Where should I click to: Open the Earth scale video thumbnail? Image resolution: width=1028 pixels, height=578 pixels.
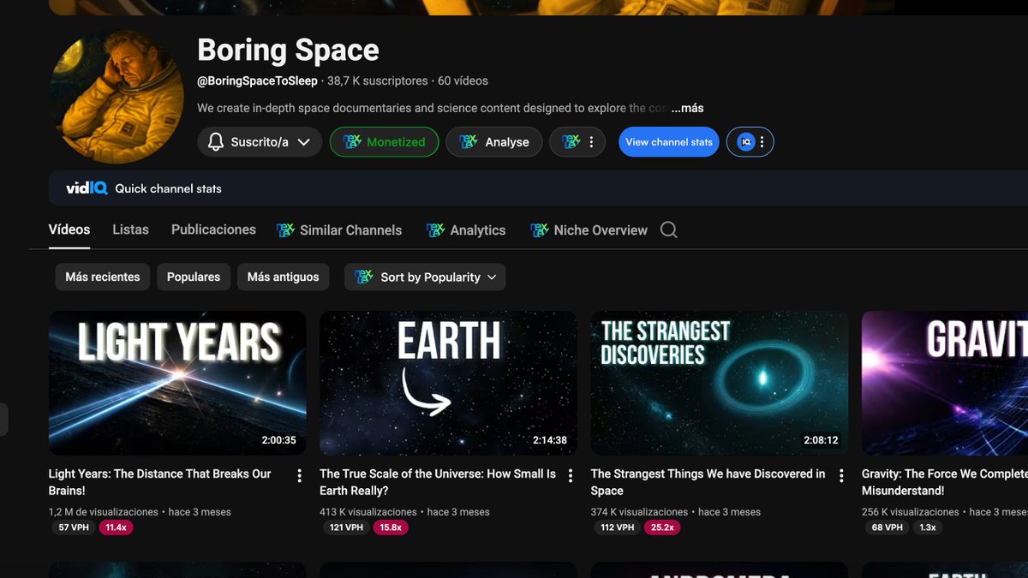448,383
